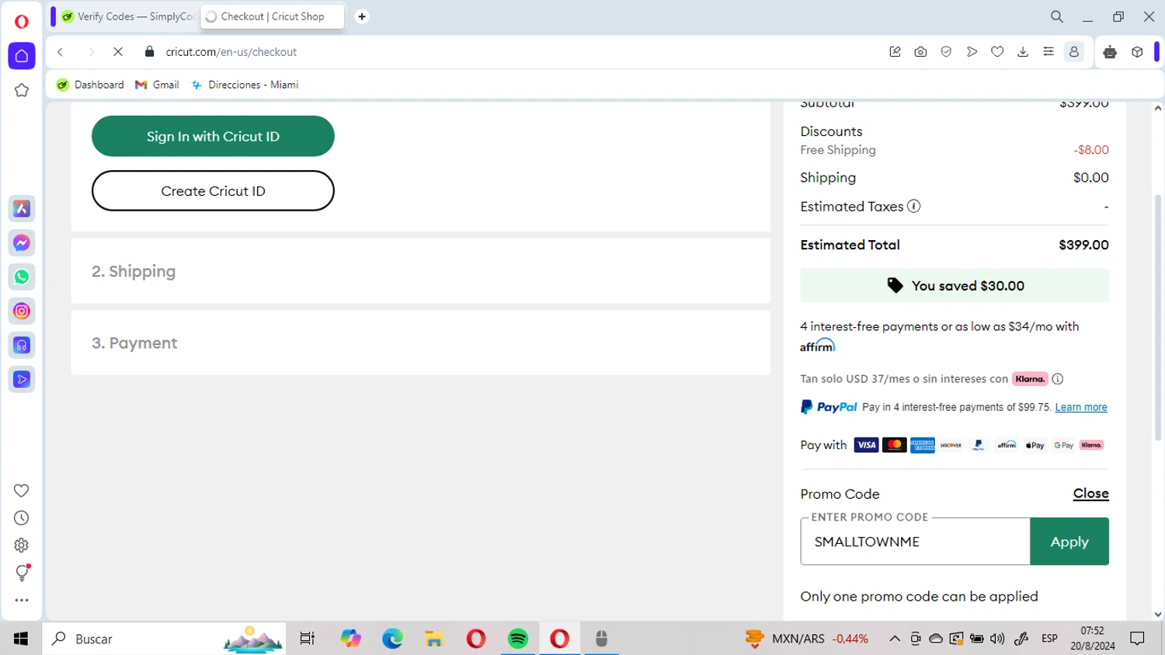Expand the 2. Shipping section
This screenshot has width=1165, height=655.
(420, 271)
